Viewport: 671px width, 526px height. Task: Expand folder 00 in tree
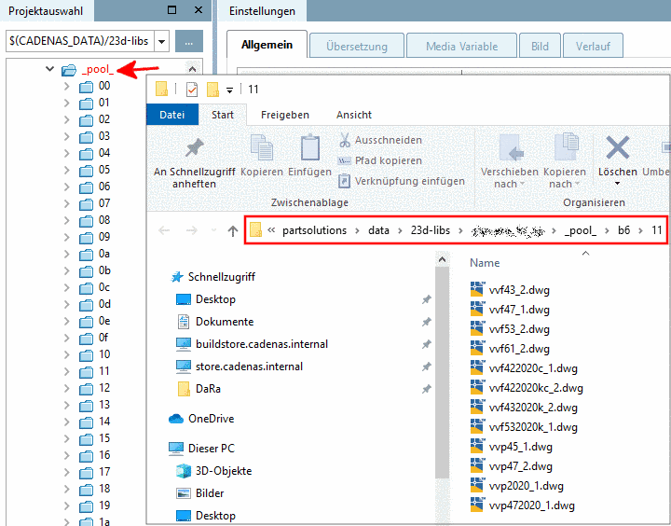pos(67,86)
